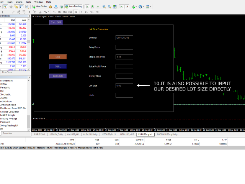Switch timeframe to M1
The image size is (245, 184).
54,12
